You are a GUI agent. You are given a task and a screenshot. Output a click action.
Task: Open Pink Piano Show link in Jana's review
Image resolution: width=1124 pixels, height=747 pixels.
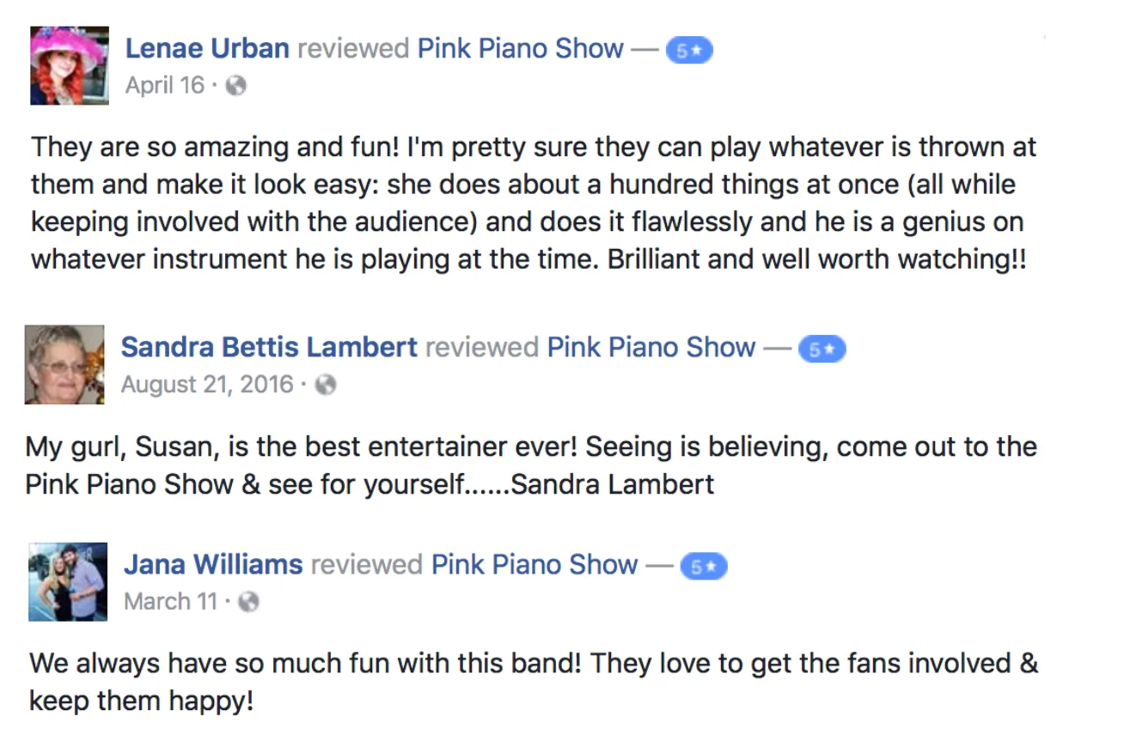click(535, 565)
